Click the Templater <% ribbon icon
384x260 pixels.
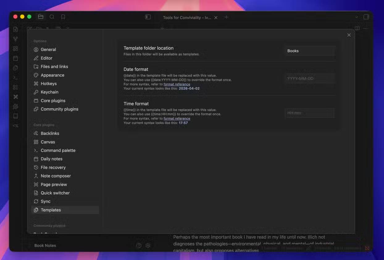pyautogui.click(x=15, y=126)
